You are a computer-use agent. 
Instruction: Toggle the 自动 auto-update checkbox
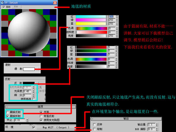(x=4, y=7)
